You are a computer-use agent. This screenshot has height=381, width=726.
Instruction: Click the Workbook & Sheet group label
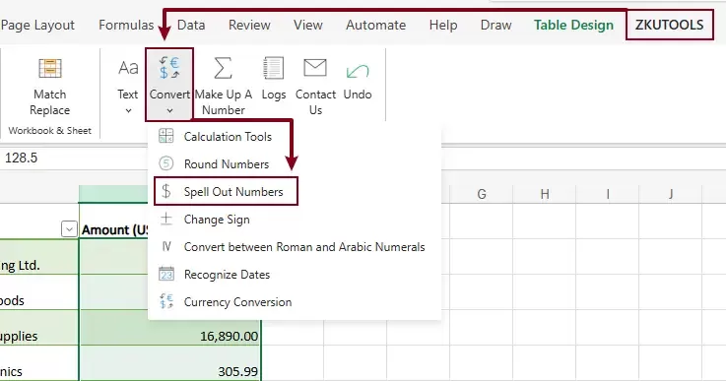49,131
